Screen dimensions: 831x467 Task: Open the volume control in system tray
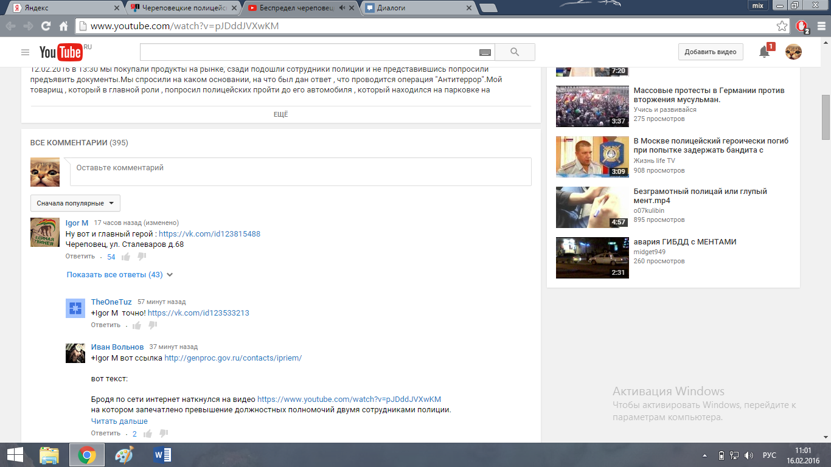coord(749,455)
